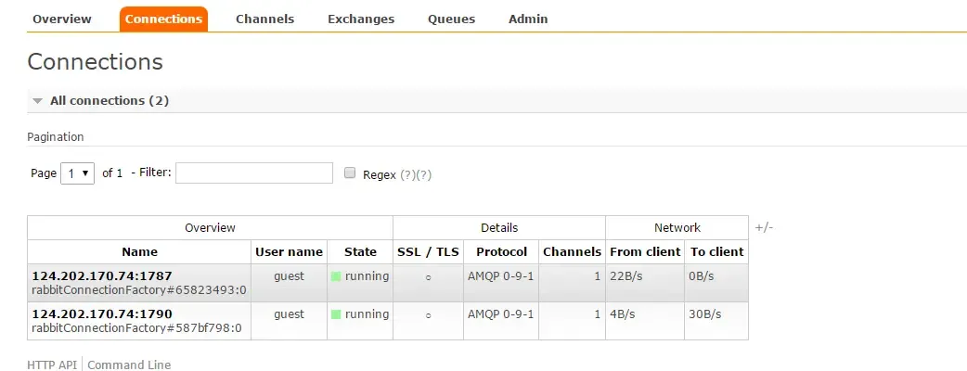
Task: Click the second Regex help (?) link
Action: pyautogui.click(x=424, y=174)
